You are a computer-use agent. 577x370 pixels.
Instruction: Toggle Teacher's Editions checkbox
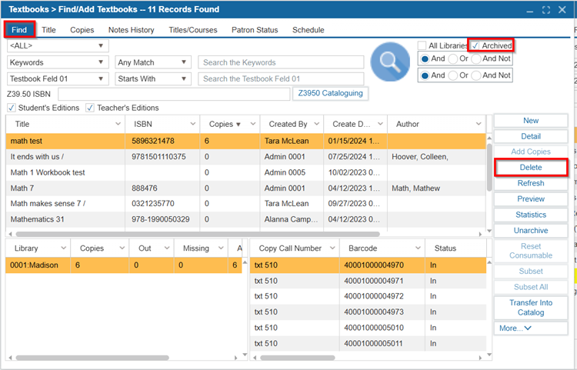pos(90,108)
